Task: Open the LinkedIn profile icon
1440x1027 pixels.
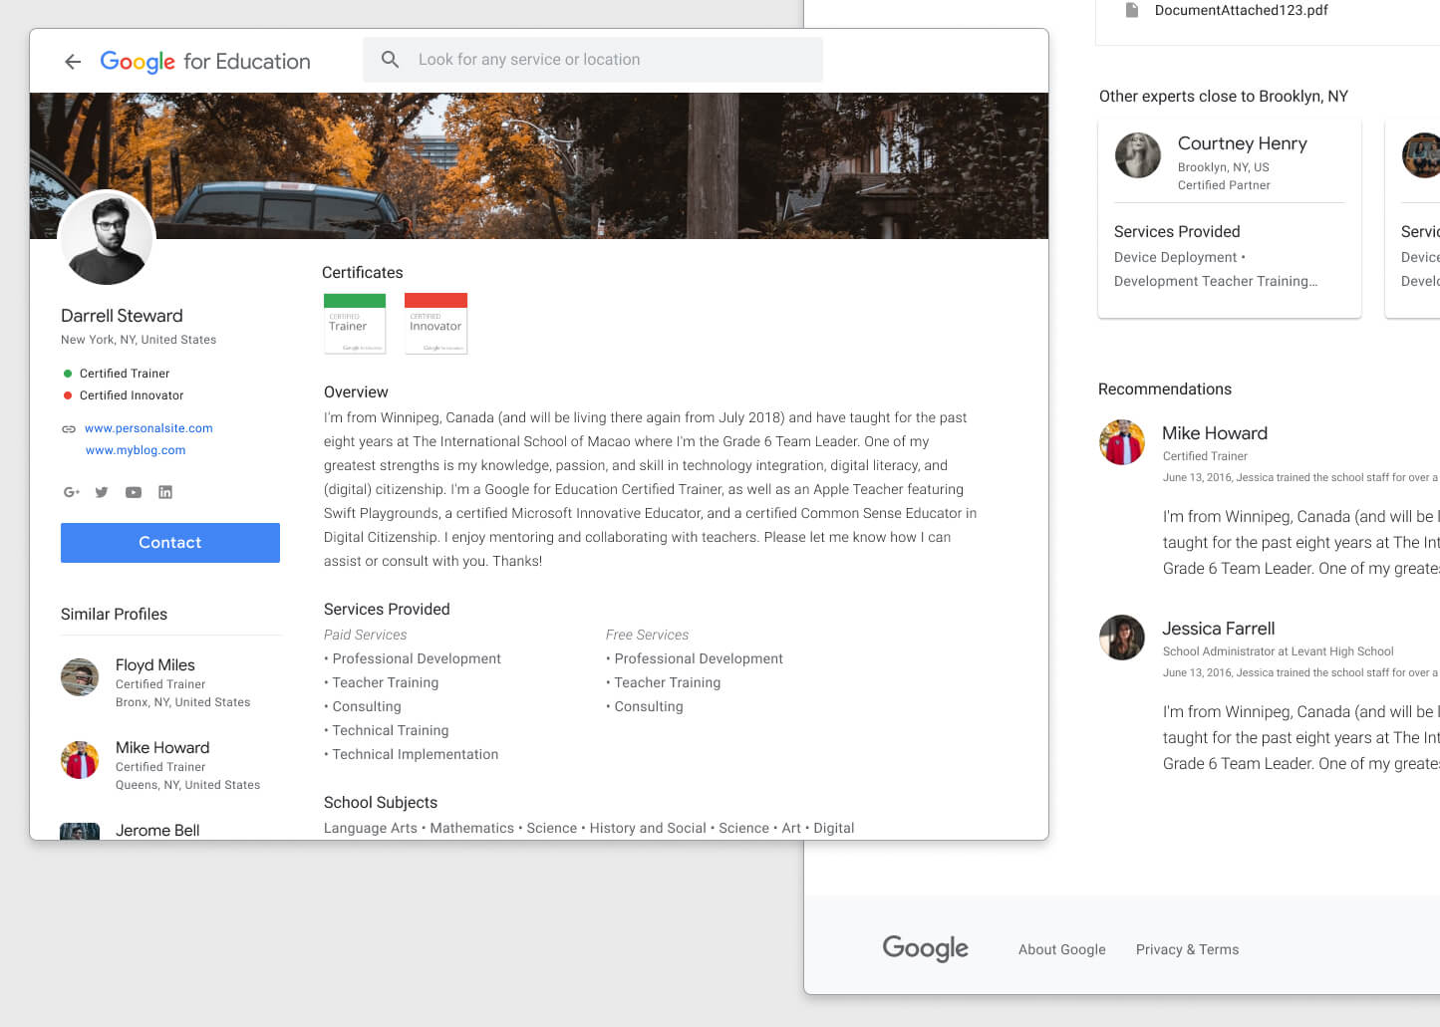Action: click(165, 492)
